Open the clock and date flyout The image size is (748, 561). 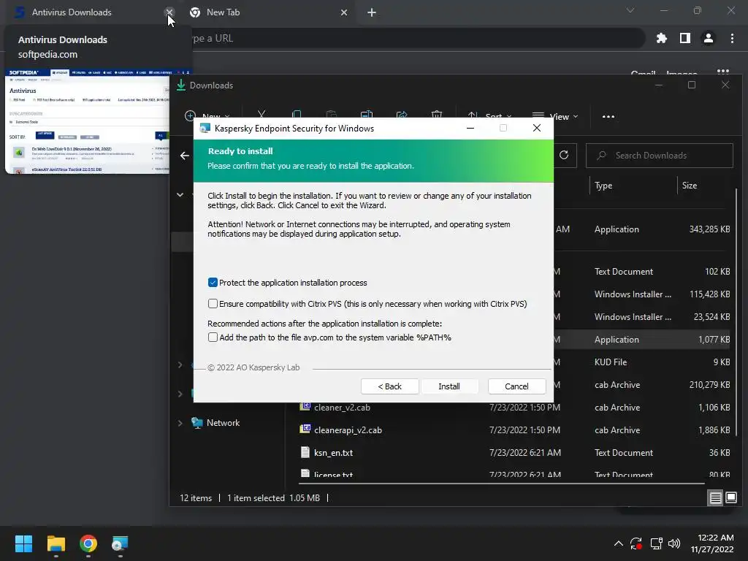pos(712,543)
